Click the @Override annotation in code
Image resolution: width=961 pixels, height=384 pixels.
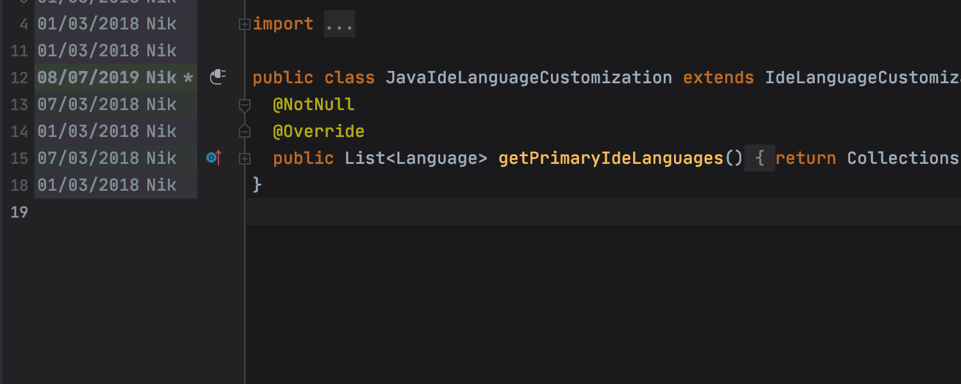(318, 131)
